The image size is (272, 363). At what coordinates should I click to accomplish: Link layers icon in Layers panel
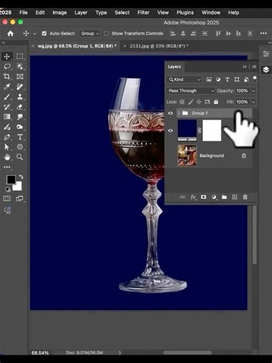coord(182,197)
